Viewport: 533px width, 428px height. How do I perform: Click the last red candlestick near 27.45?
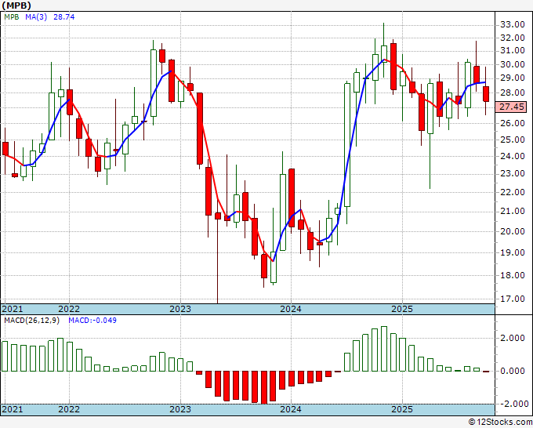(486, 94)
